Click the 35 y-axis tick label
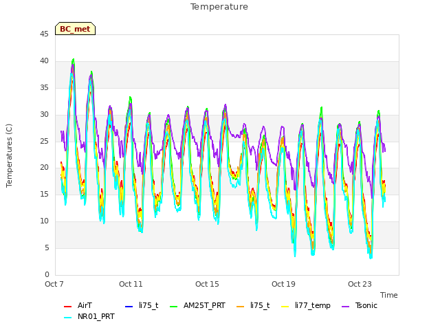Image resolution: width=440 pixels, height=330 pixels. click(x=44, y=88)
